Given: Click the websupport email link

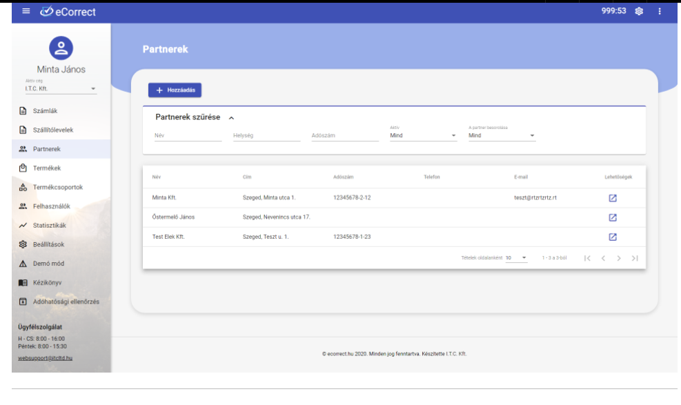Looking at the screenshot, I should pos(45,358).
